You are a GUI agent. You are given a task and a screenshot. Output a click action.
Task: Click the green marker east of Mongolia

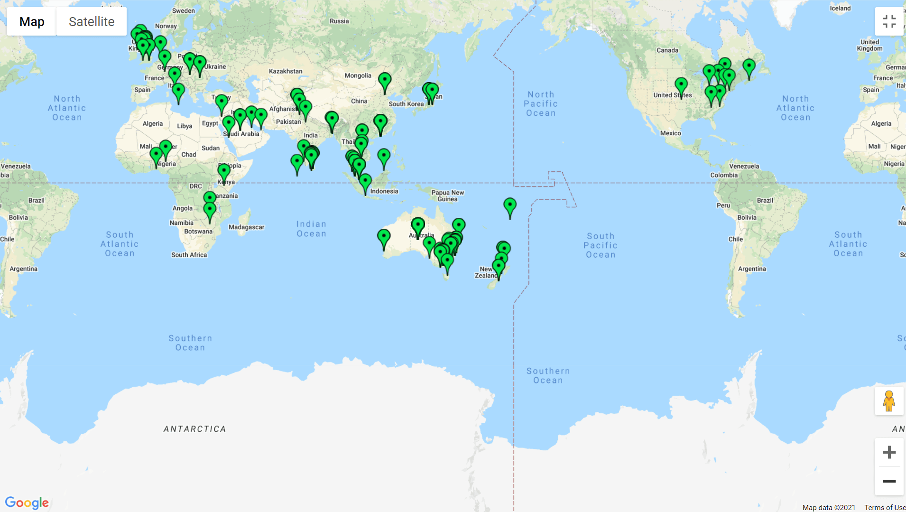click(385, 81)
